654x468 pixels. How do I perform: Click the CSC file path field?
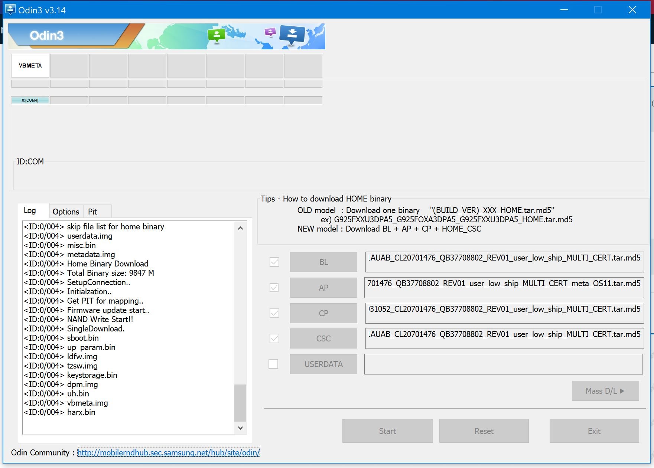(x=504, y=338)
